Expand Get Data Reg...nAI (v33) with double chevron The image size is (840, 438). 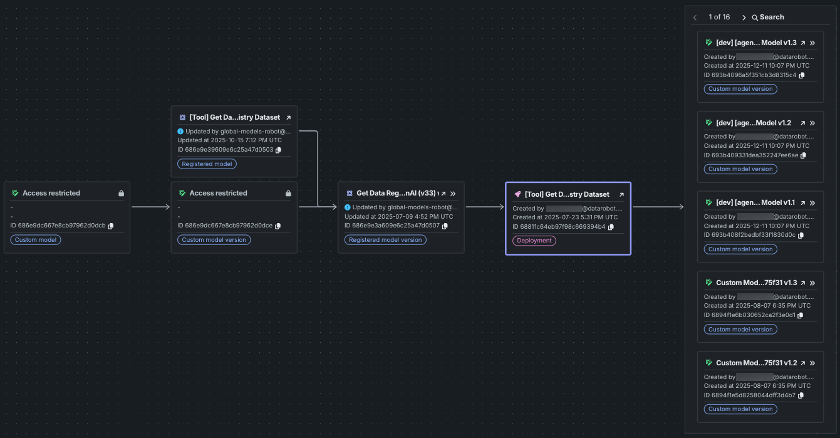(x=453, y=194)
